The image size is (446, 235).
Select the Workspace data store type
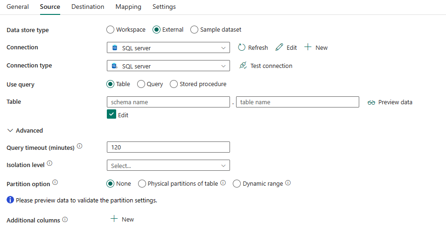(111, 30)
